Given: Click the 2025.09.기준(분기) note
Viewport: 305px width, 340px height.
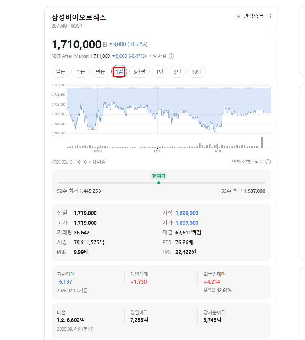Looking at the screenshot, I should 75,329.
